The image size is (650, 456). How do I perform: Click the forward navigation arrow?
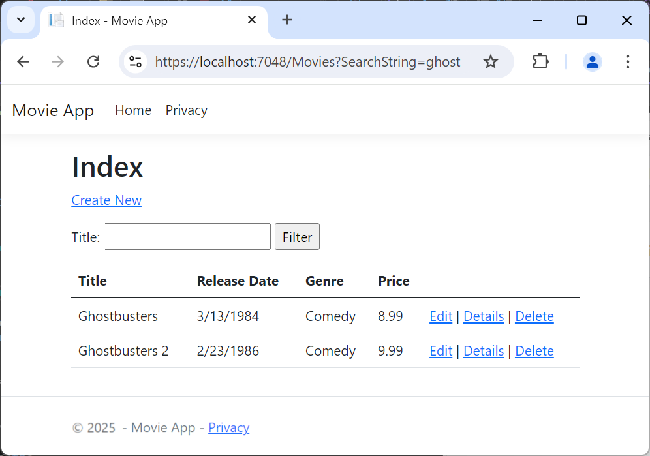(58, 61)
